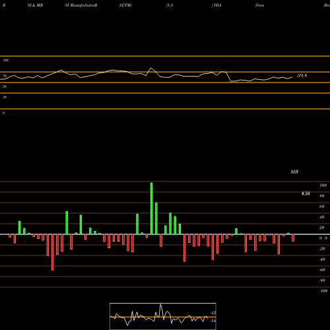Click the tallest green bar in the MR histogram
Screen dimensions: 330x330
[x=152, y=209]
